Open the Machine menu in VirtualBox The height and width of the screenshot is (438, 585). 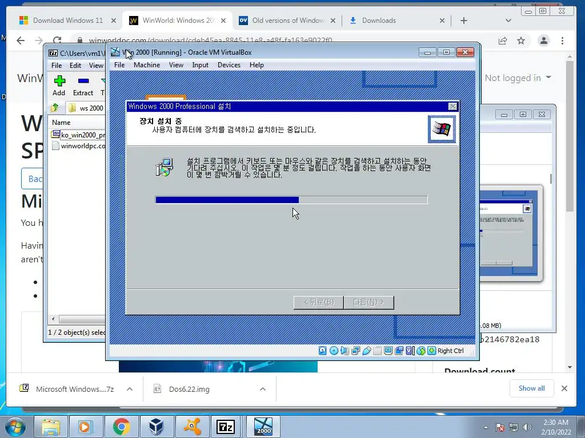pyautogui.click(x=147, y=65)
